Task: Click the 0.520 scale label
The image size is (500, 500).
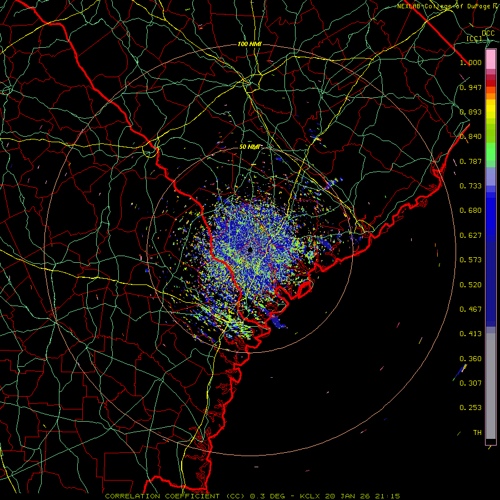Action: [471, 285]
